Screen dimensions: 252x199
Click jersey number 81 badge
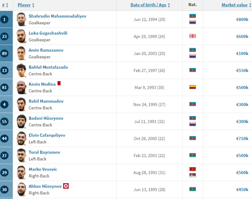[x=4, y=87]
